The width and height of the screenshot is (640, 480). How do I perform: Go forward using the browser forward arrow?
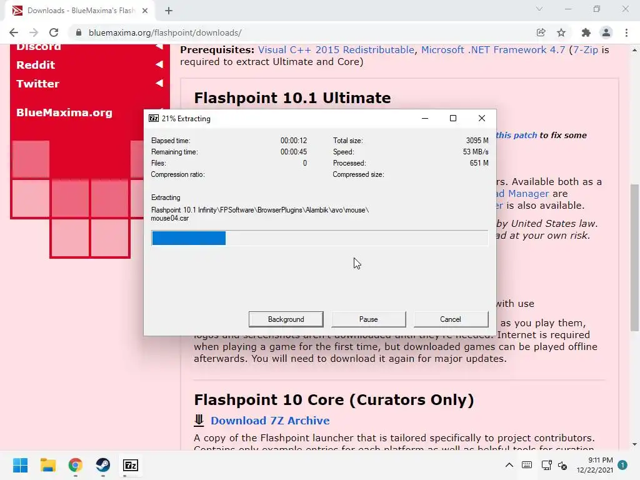(34, 32)
